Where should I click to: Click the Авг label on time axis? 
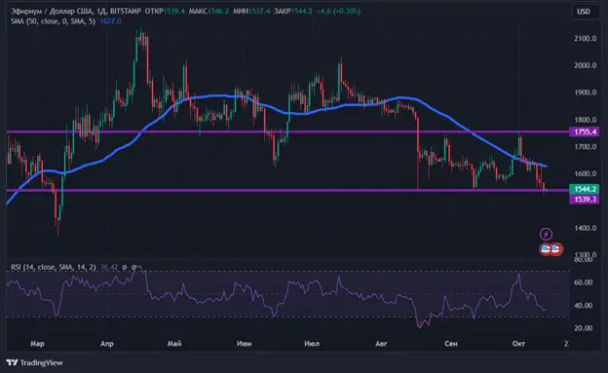tap(381, 344)
